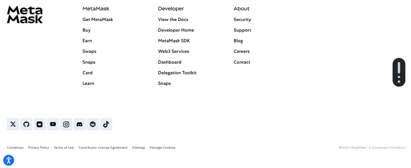This screenshot has height=168, width=411.
Task: Open the Contact link
Action: 242,62
